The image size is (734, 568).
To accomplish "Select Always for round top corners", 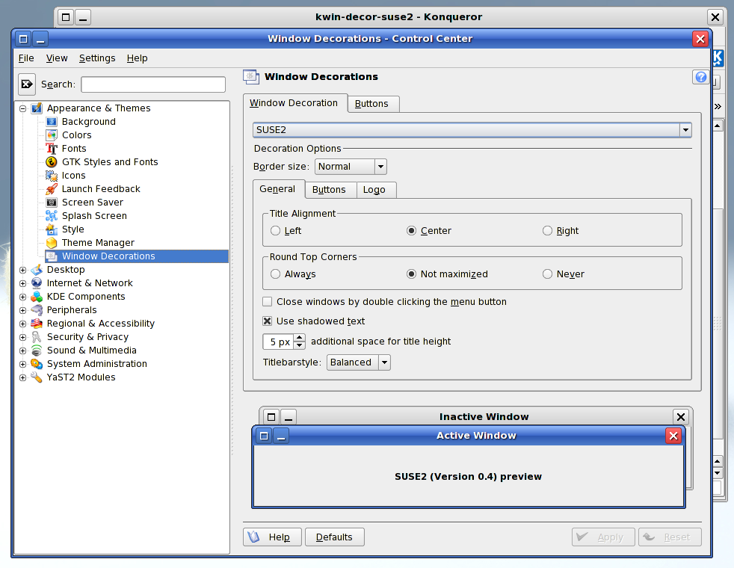I will click(x=275, y=274).
